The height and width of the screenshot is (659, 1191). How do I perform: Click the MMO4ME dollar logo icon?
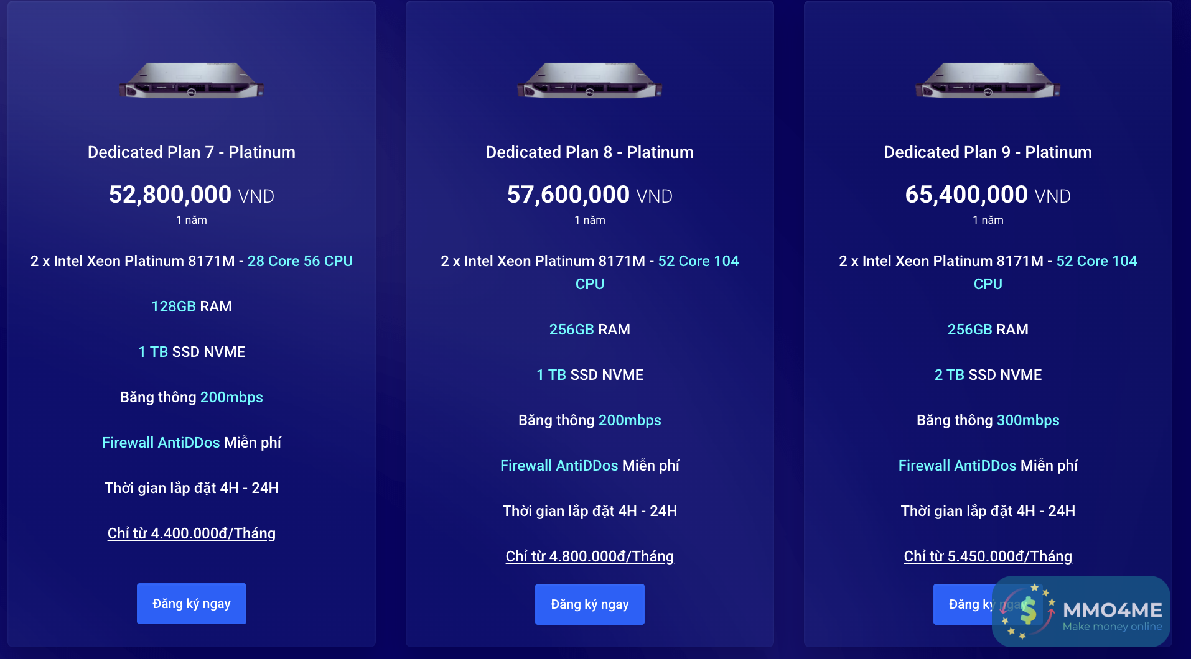[1027, 611]
